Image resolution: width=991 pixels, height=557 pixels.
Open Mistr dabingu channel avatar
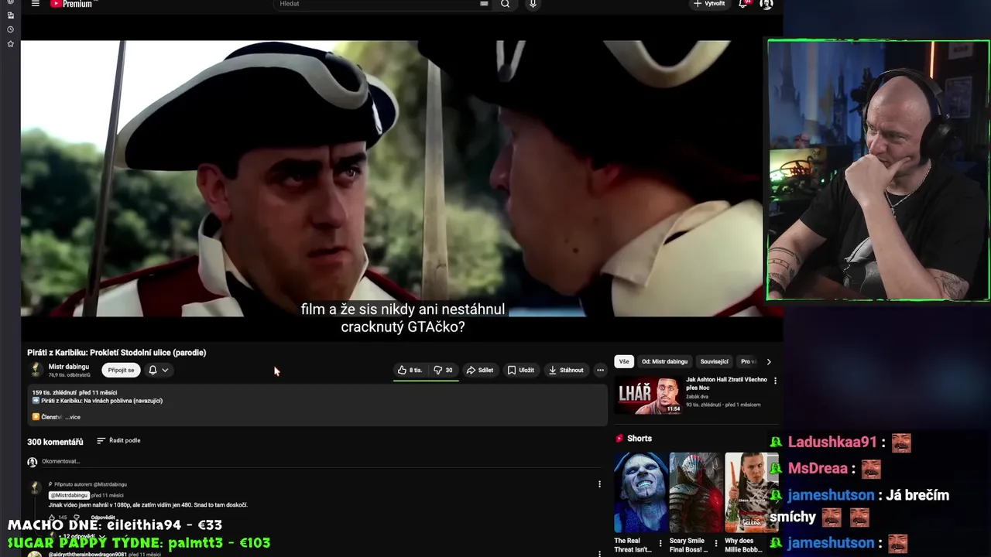tap(36, 370)
